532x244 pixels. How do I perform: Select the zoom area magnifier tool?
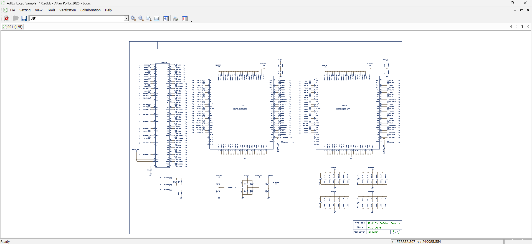click(149, 19)
